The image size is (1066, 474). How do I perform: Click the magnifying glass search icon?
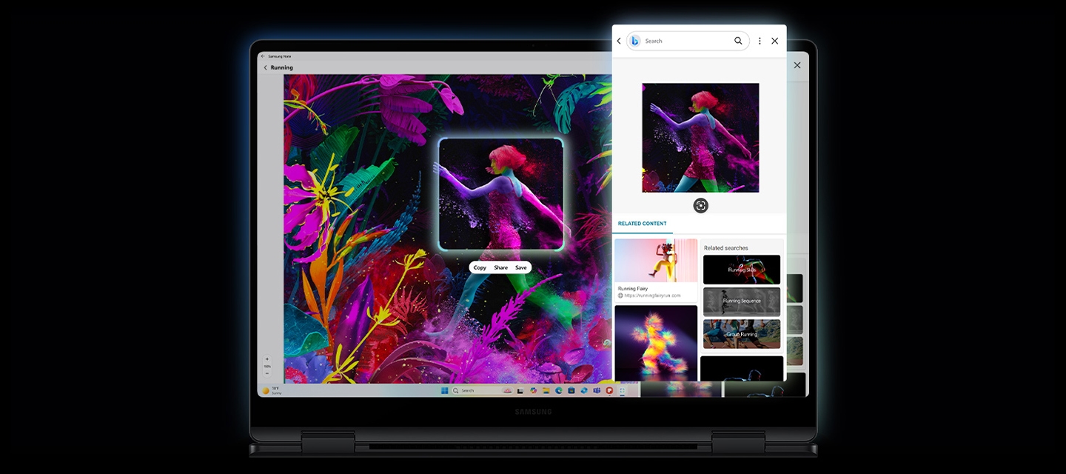[738, 41]
